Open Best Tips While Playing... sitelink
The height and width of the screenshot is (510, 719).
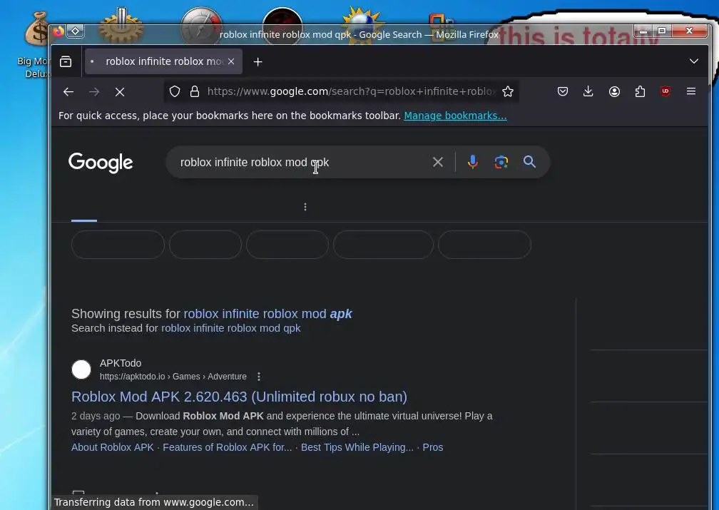point(357,448)
